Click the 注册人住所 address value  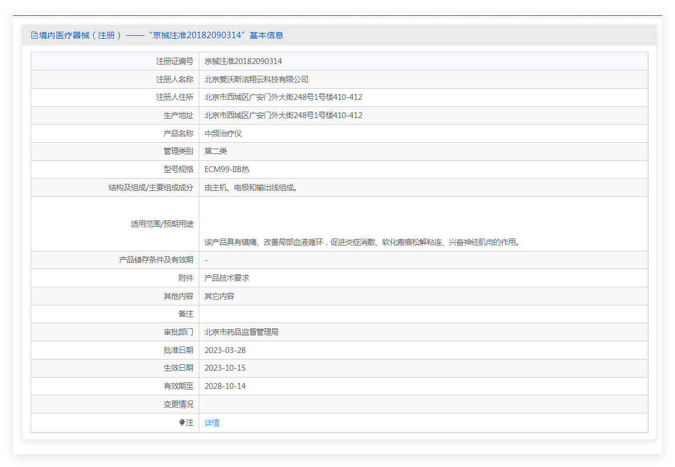(x=283, y=98)
